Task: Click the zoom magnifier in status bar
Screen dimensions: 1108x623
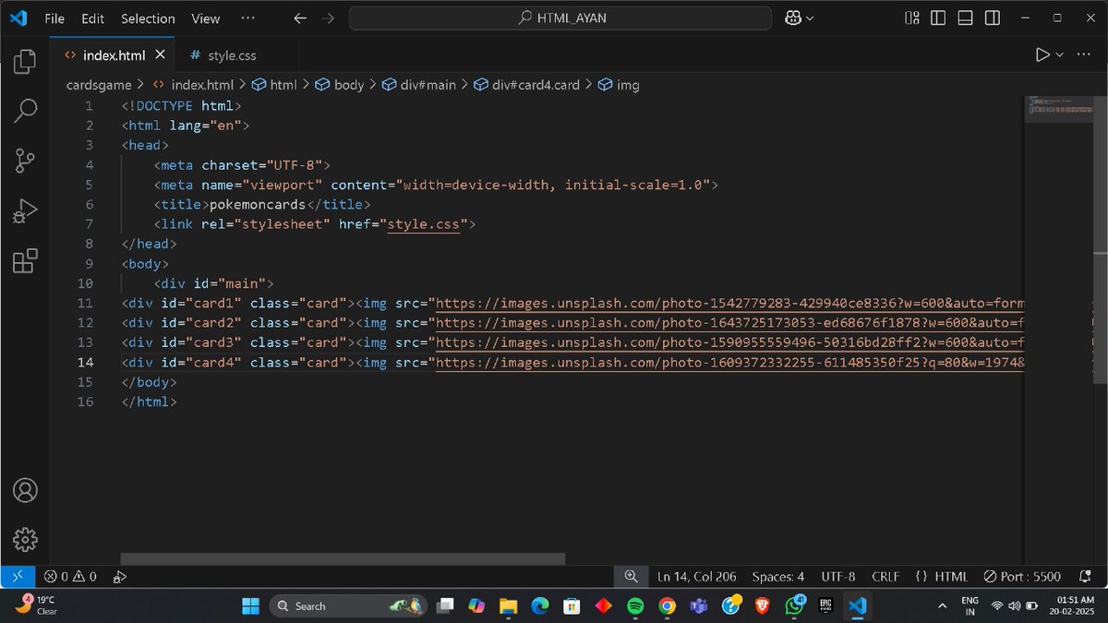Action: (x=632, y=576)
